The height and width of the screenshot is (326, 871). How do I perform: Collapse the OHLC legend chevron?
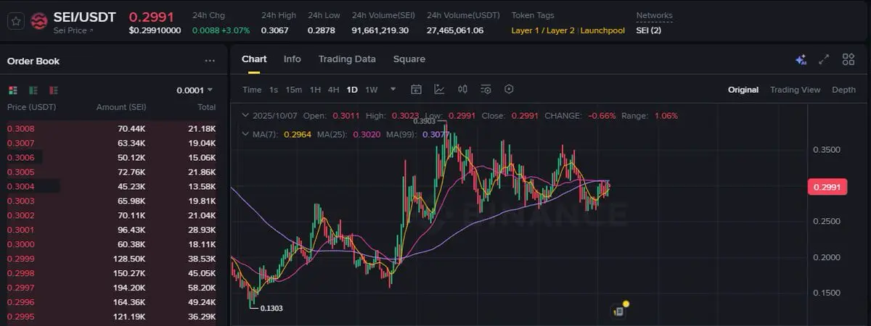245,116
